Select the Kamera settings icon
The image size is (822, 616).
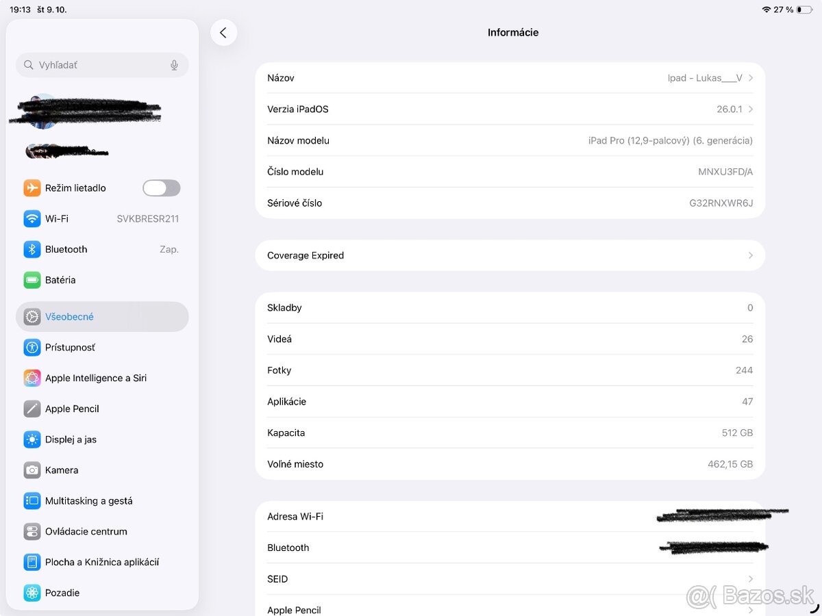(32, 470)
